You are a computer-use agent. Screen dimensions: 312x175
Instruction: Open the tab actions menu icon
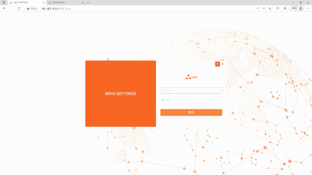tap(4, 3)
